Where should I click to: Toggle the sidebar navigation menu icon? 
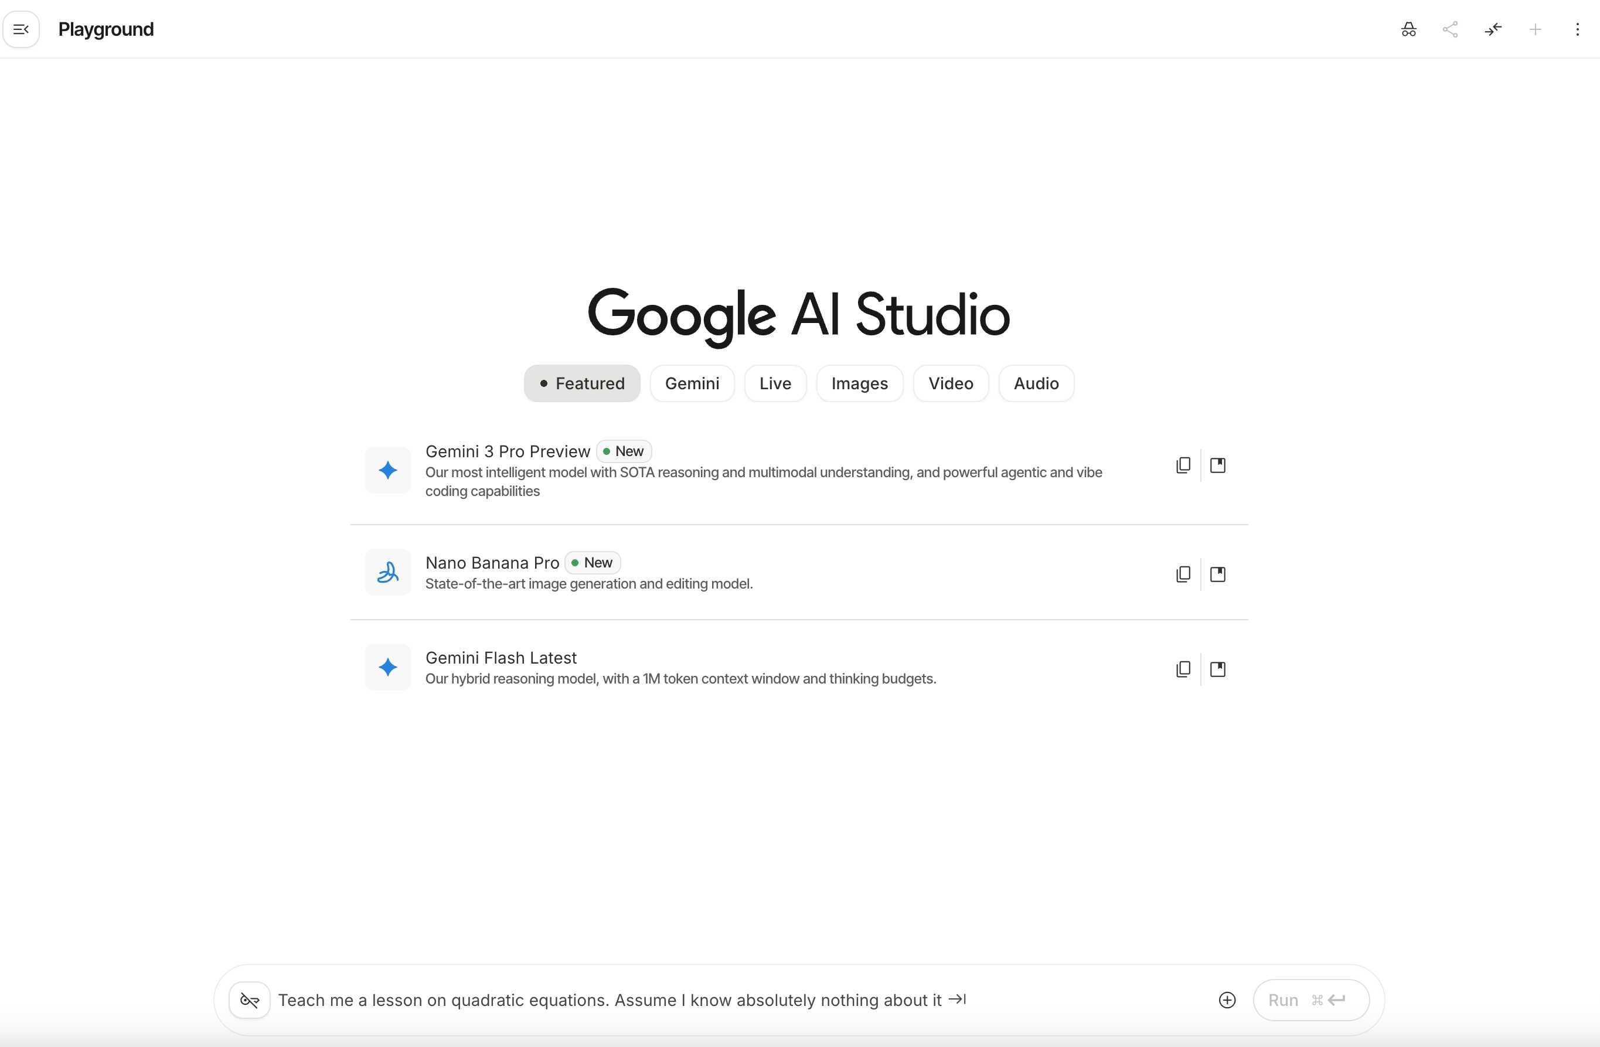point(21,29)
